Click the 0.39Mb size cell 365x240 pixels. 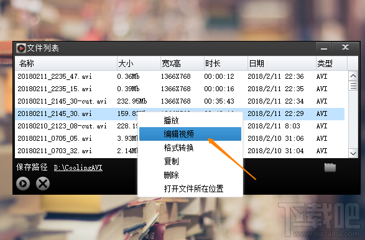point(128,89)
